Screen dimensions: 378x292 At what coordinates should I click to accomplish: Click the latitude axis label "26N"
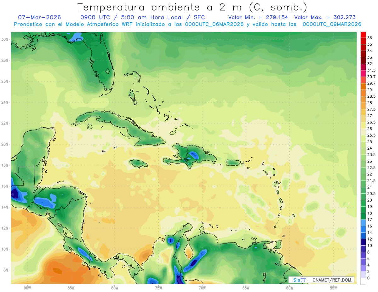[5, 81]
